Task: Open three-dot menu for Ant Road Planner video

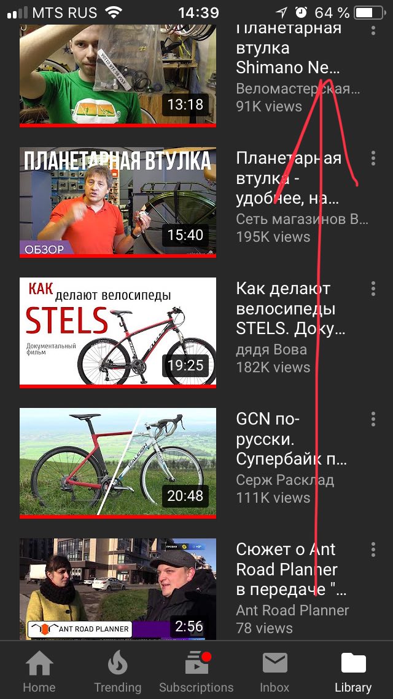Action: (373, 549)
